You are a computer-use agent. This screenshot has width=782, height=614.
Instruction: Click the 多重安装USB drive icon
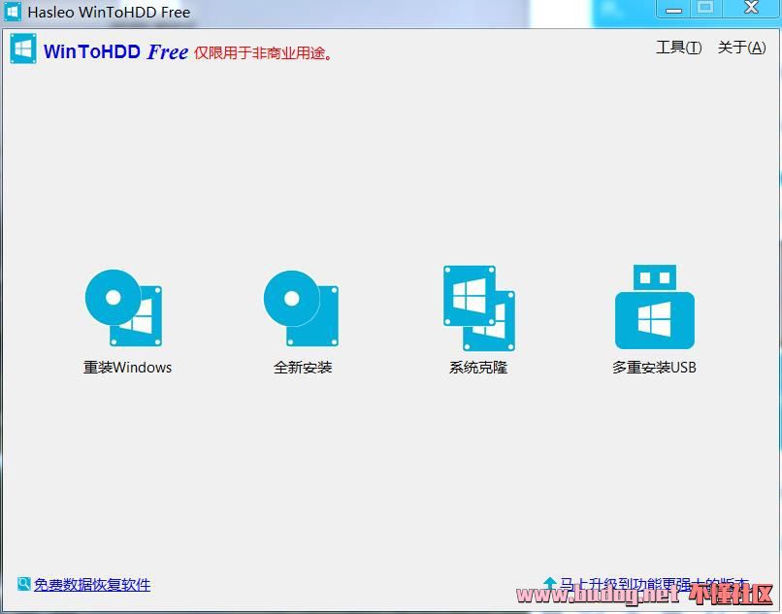[655, 307]
